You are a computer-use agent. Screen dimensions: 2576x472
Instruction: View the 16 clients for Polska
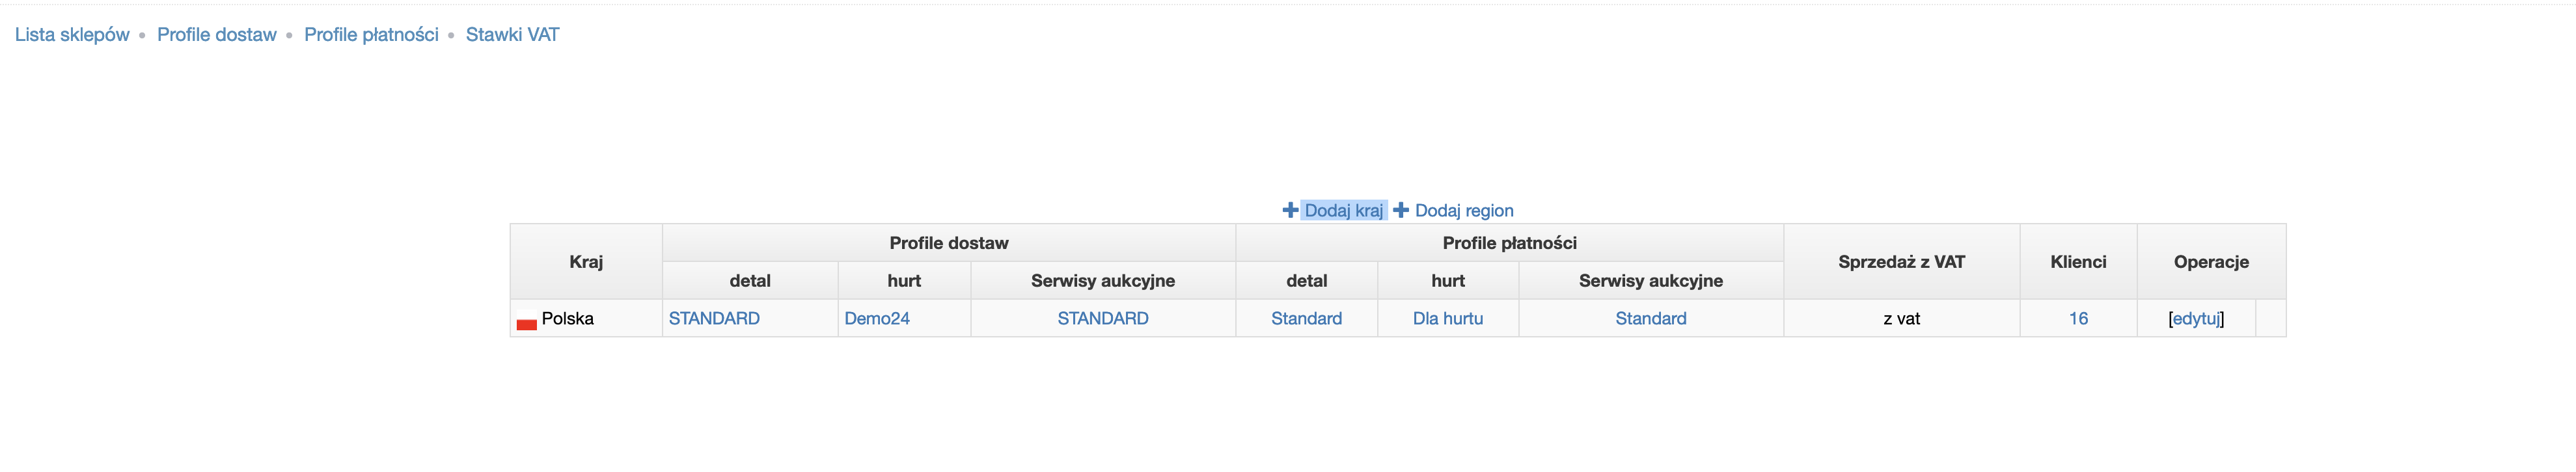[2078, 319]
